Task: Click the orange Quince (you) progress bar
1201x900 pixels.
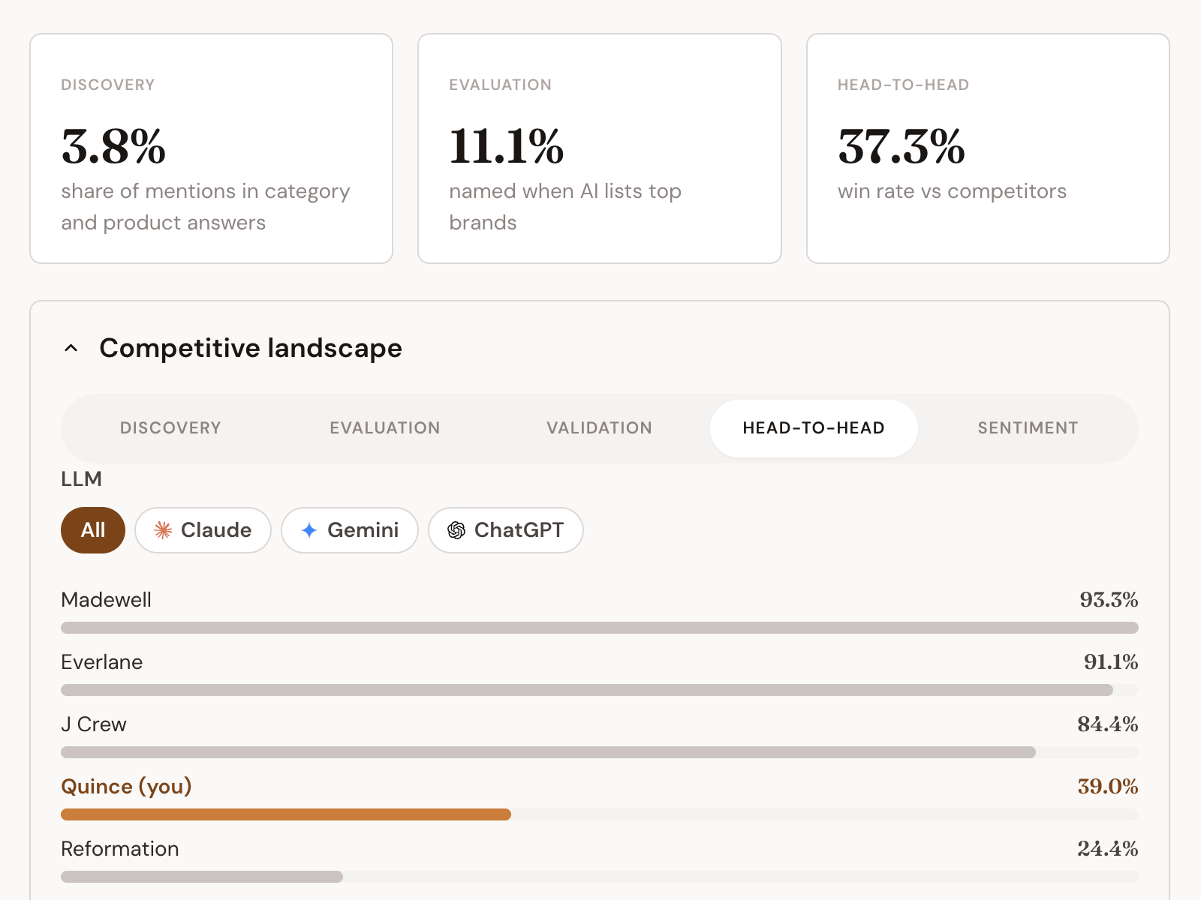Action: (x=286, y=814)
